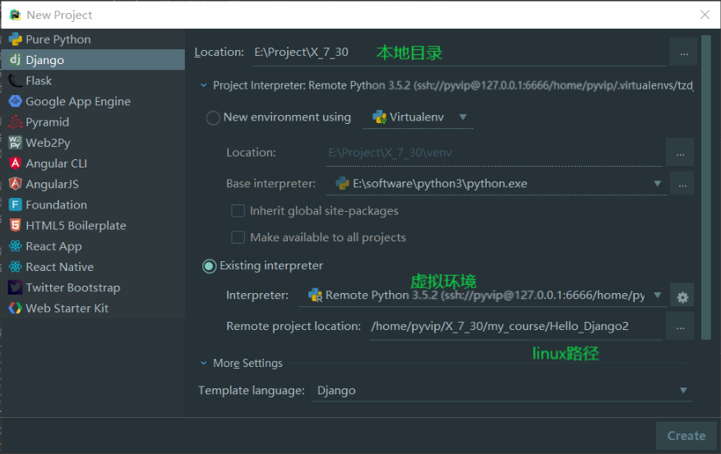Browse for venv Location folder

pyautogui.click(x=680, y=153)
